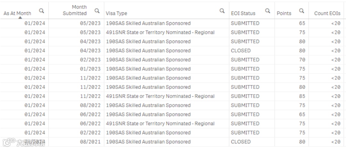
Task: Select the CLOSED status in 04/2023 row
Action: click(241, 51)
